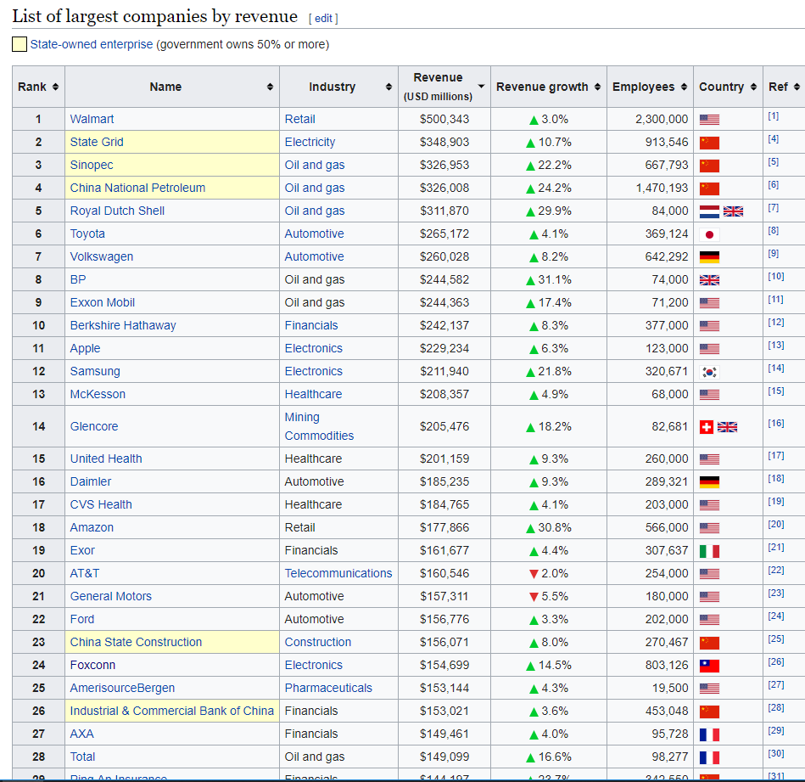
Task: Open reference [1] in Walmart's row
Action: pos(773,115)
